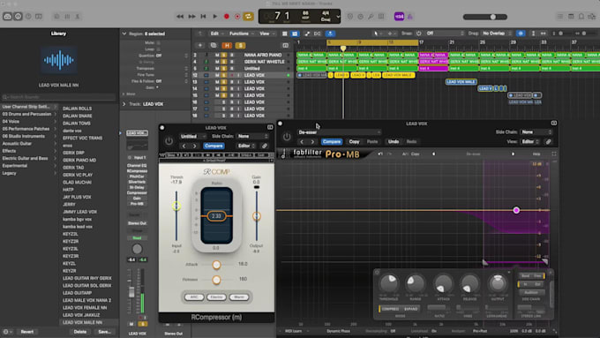
Task: Select the LEAD VOX MALE blue region
Action: 461,82
